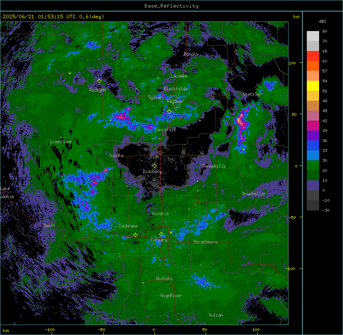The image size is (343, 335).
Task: Click the Ponoka city label
Action: 191,54
